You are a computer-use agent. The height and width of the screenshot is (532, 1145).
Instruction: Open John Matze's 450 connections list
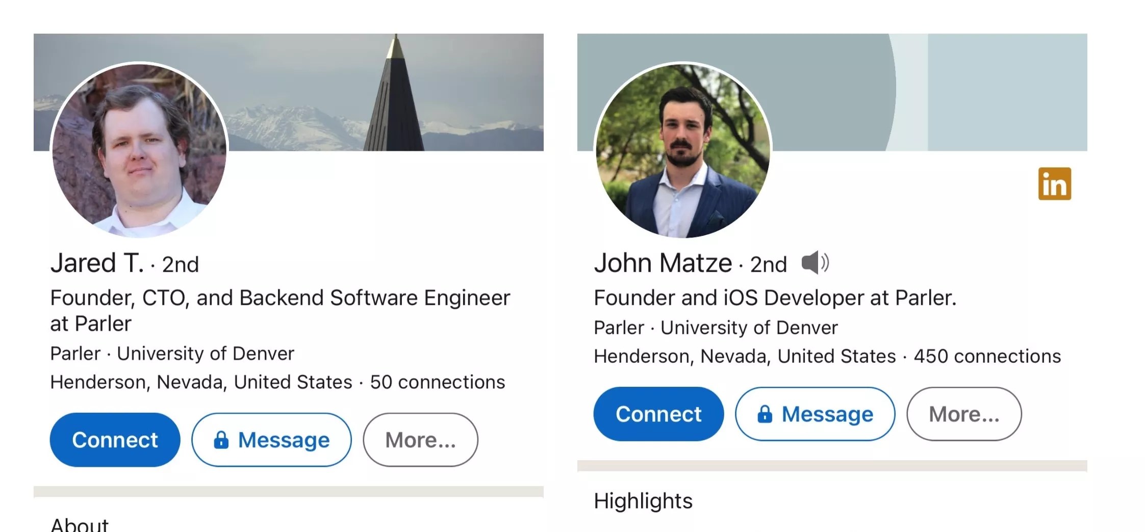pos(987,356)
